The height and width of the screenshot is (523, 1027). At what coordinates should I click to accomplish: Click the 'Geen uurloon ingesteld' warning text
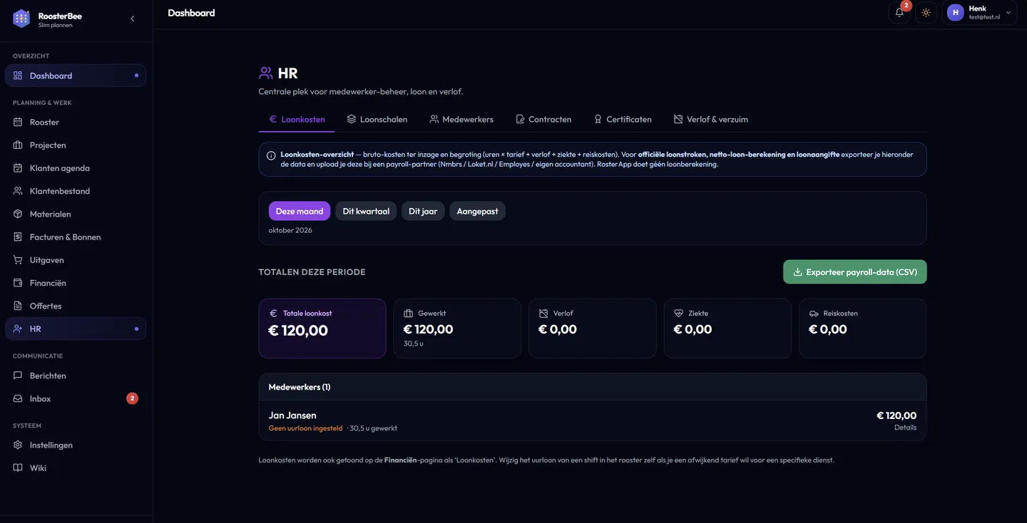click(x=305, y=428)
